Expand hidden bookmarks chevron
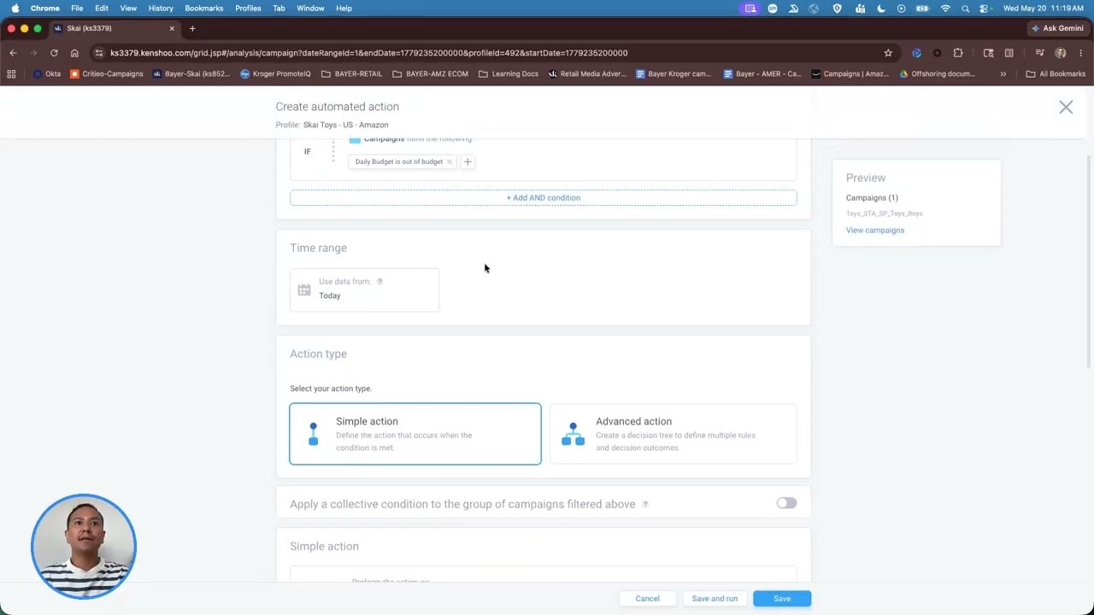1094x615 pixels. tap(1003, 74)
